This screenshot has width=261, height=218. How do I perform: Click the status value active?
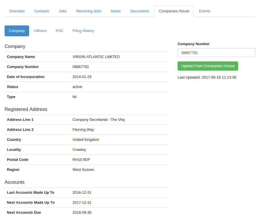click(77, 87)
